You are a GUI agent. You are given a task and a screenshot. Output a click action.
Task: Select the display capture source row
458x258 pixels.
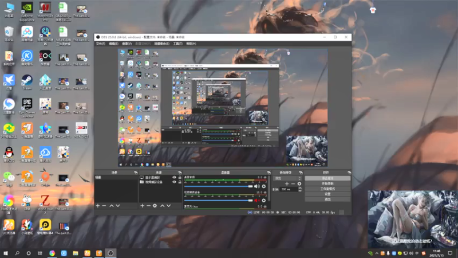[160, 178]
